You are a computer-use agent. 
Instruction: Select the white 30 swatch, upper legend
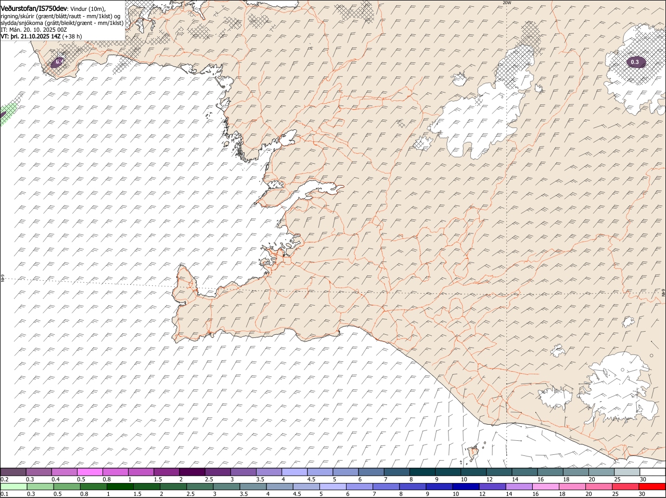pyautogui.click(x=652, y=472)
